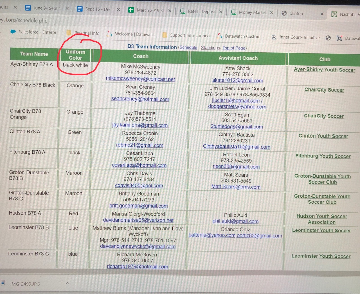Click the akate1012@gmail.com email link
This screenshot has height=294, width=360.
click(x=238, y=81)
